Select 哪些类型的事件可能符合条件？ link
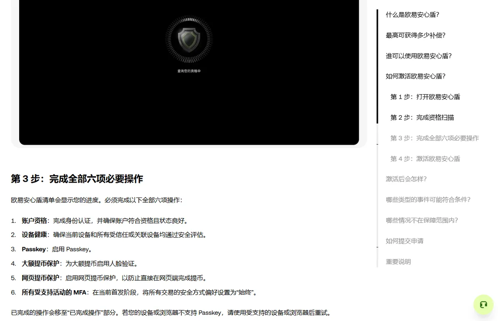Viewport: 500px width, 321px height. tap(428, 200)
